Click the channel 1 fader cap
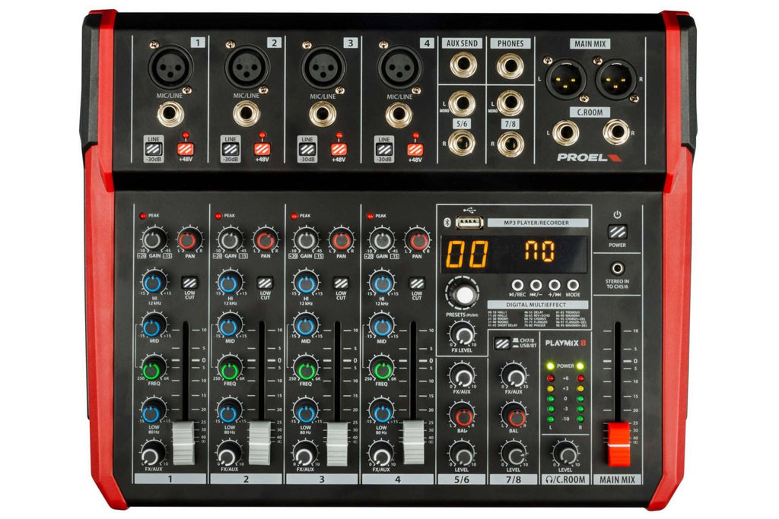Viewport: 779px width, 519px height. (184, 442)
